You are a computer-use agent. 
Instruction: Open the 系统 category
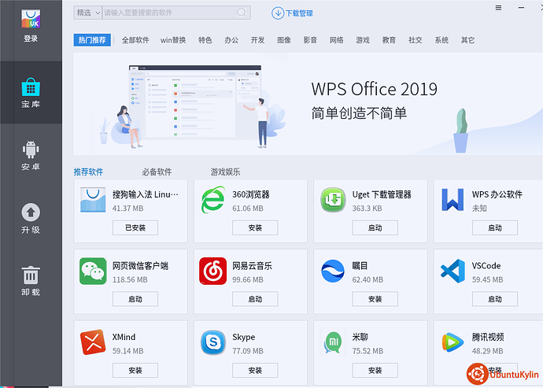pos(441,40)
